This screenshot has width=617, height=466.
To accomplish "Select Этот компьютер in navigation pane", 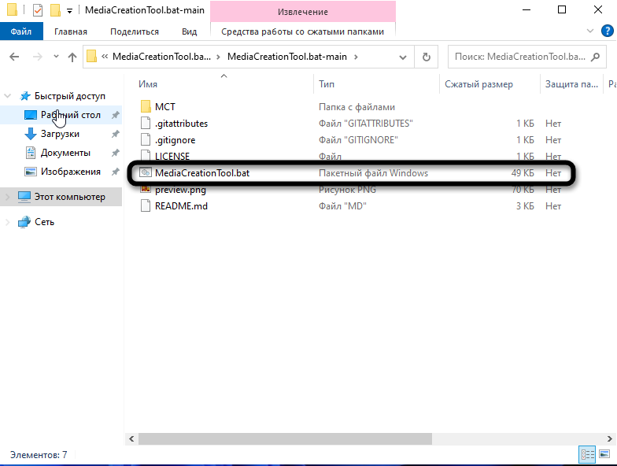I will 69,197.
